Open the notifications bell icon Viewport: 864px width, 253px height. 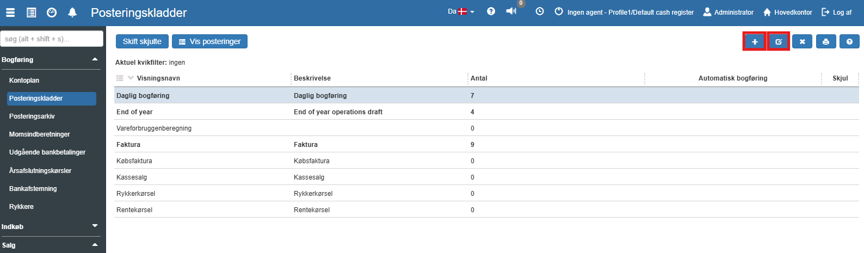pos(72,13)
